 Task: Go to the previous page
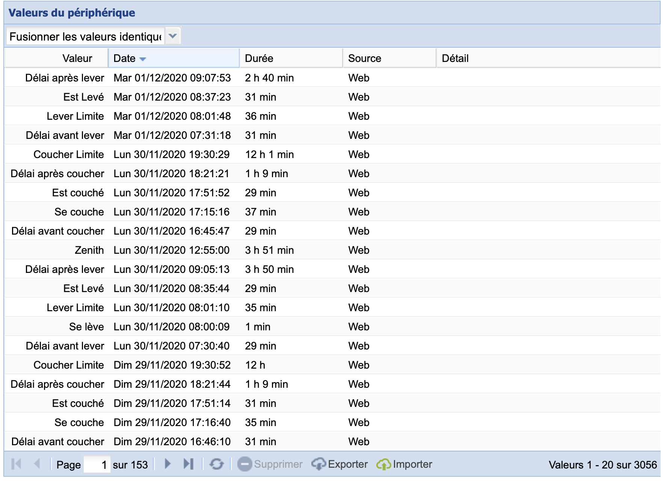point(37,464)
